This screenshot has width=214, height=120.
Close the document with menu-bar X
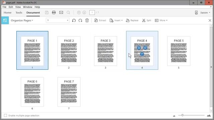point(211,7)
